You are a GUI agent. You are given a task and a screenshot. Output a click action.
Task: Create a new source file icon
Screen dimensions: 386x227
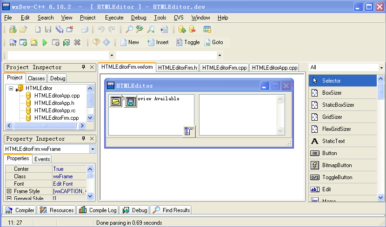point(38,30)
